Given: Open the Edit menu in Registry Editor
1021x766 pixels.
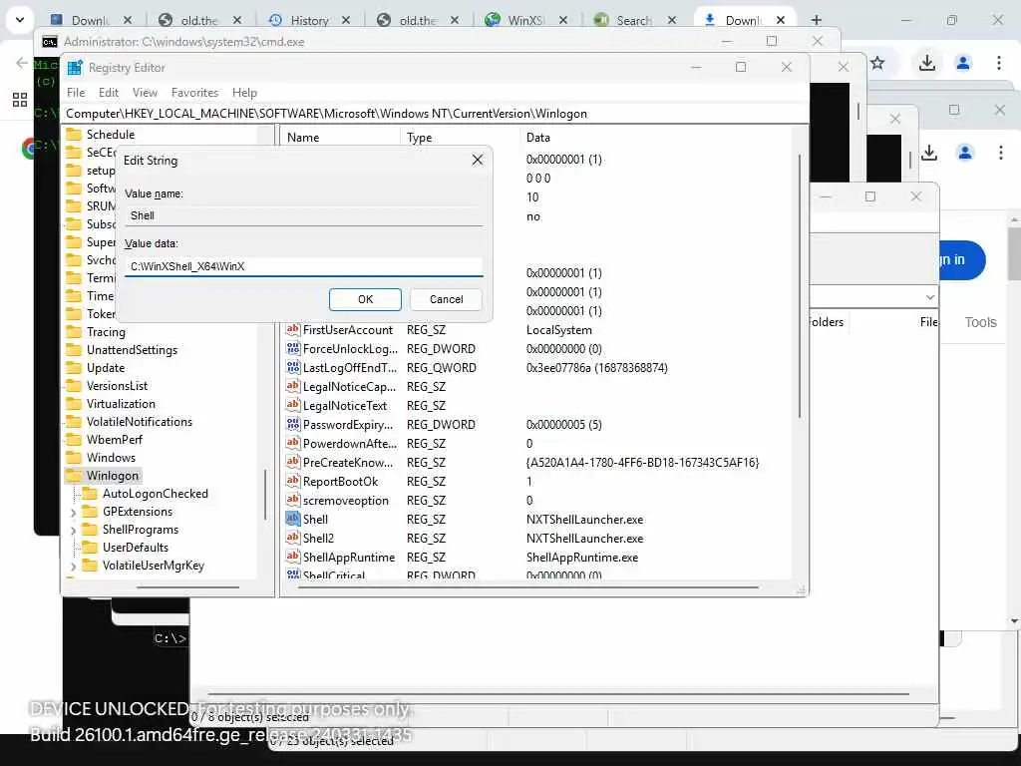Looking at the screenshot, I should click(108, 93).
